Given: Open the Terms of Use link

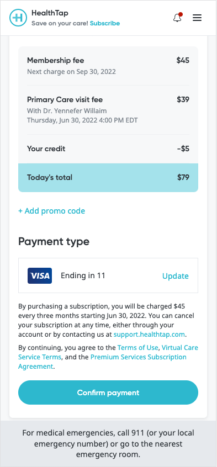Looking at the screenshot, I should [x=137, y=348].
